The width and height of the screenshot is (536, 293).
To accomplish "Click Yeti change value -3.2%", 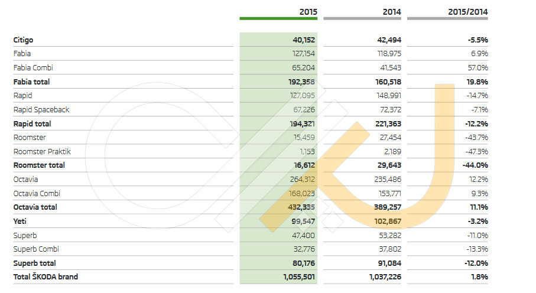I will point(478,221).
